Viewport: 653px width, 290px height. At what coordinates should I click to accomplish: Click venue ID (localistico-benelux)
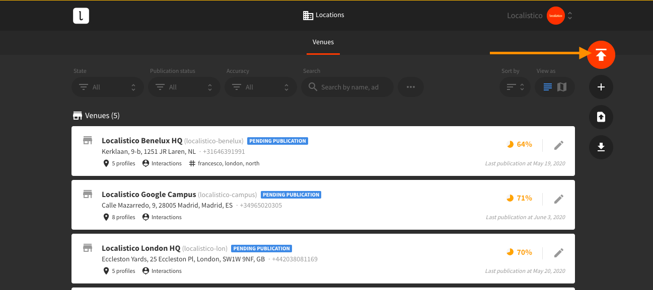click(214, 141)
